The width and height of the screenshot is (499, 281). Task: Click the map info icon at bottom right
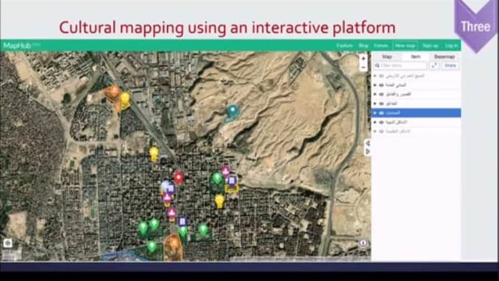363,244
